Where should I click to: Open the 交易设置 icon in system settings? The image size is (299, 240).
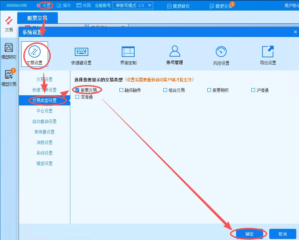(34, 54)
